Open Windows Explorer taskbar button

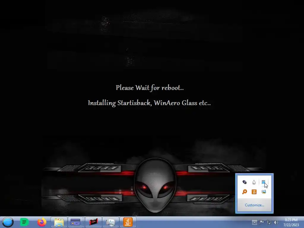pos(59,222)
